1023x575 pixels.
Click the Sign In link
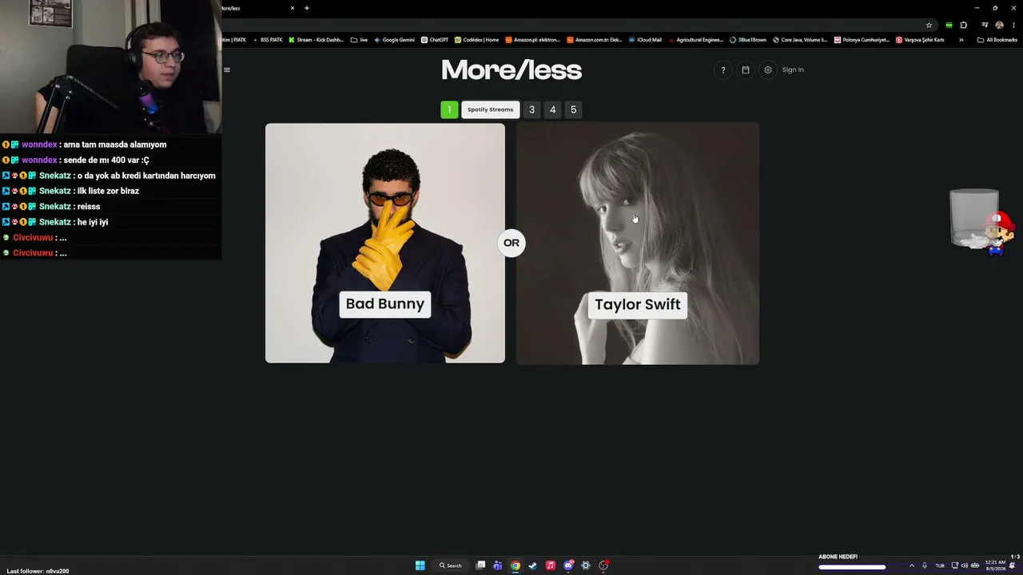click(793, 69)
